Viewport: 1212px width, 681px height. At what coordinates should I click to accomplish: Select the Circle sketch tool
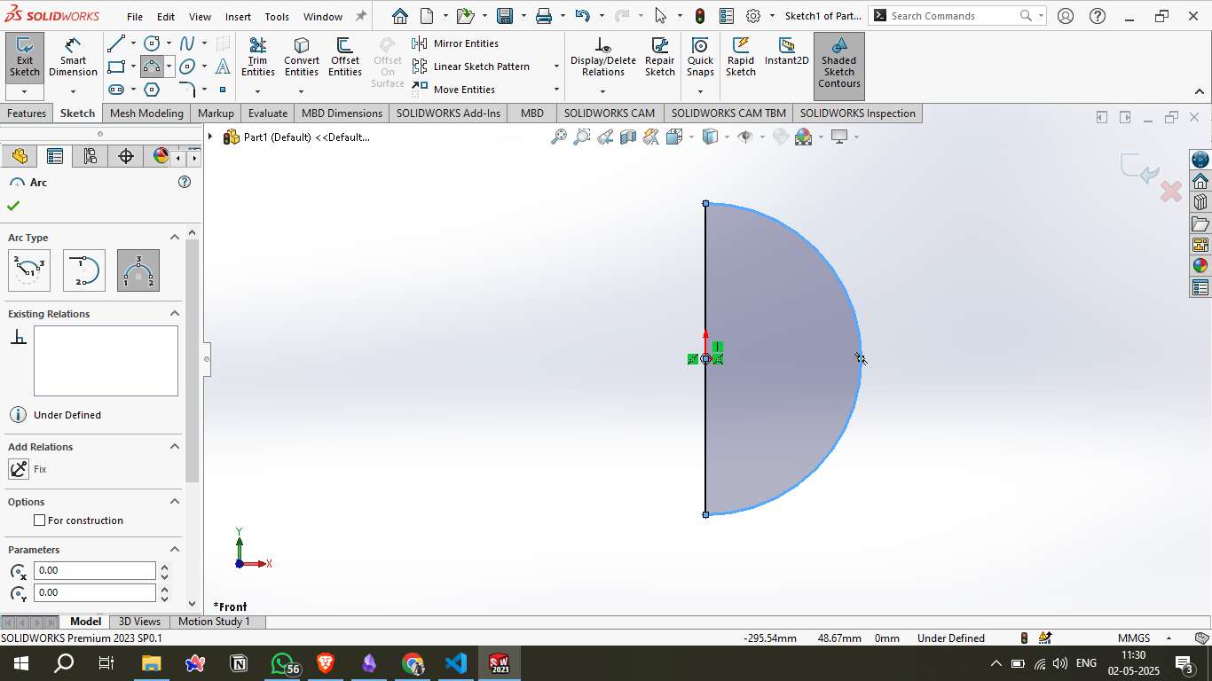[152, 43]
